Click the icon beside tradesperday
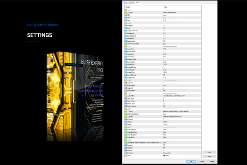 (126, 41)
